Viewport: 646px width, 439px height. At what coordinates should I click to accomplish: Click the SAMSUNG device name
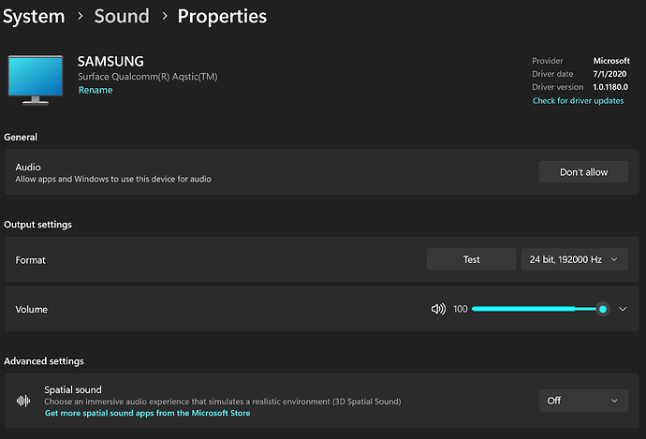click(x=110, y=62)
